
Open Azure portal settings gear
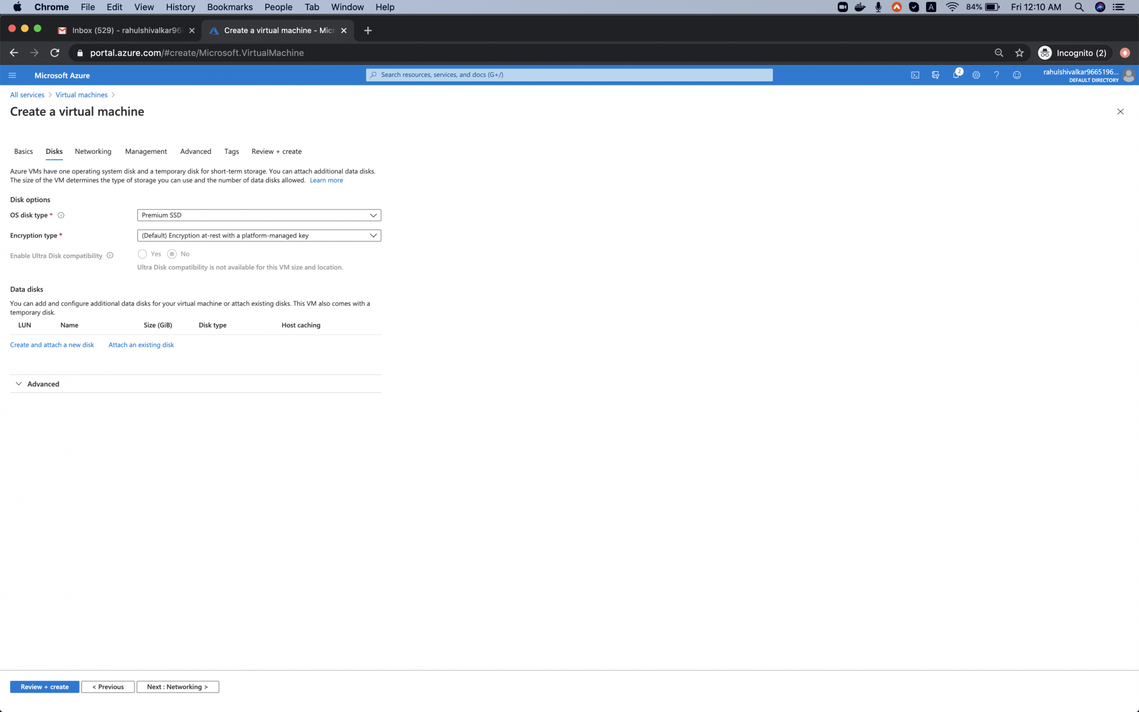coord(976,75)
